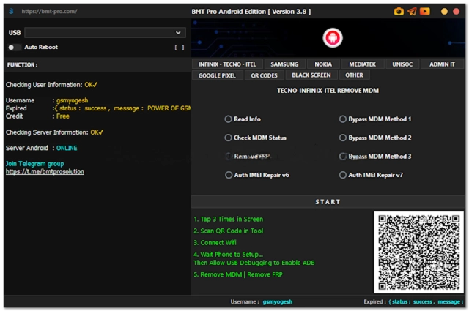
Task: Open the BLACK SCREEN tab
Action: 311,75
